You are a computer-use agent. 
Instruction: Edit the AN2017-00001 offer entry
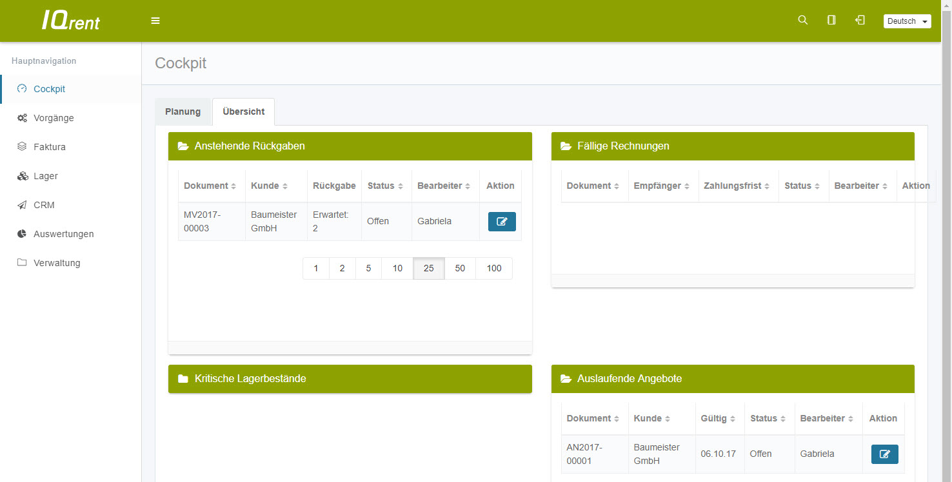pyautogui.click(x=884, y=454)
